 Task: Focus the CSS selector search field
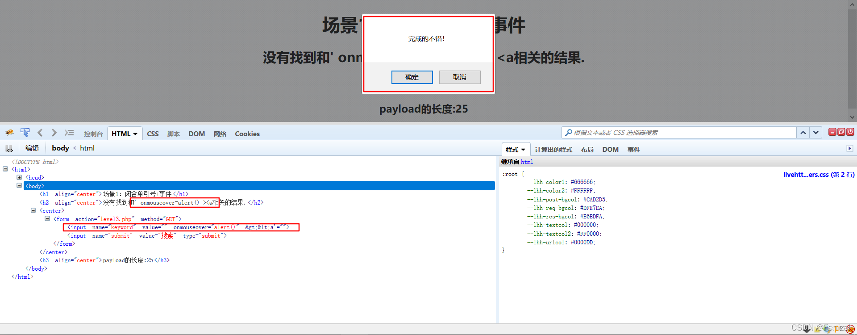click(x=679, y=133)
